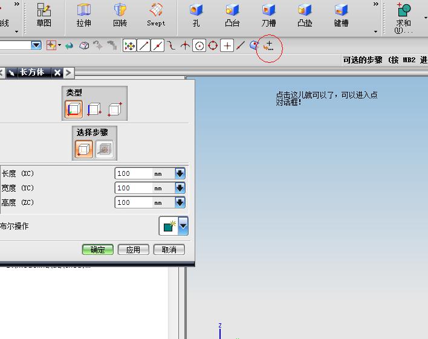Go to next dialog with right arrow
428x339 pixels.
68,73
